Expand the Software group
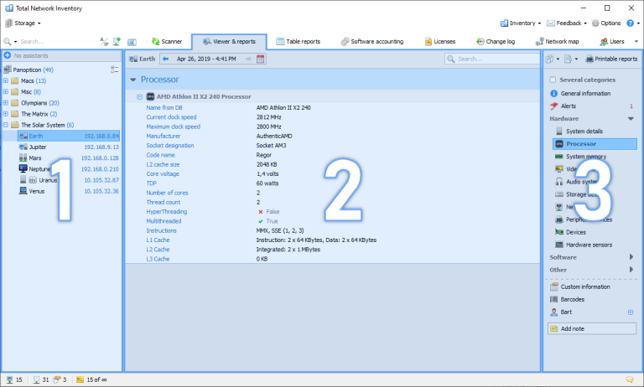This screenshot has width=644, height=387. click(631, 257)
